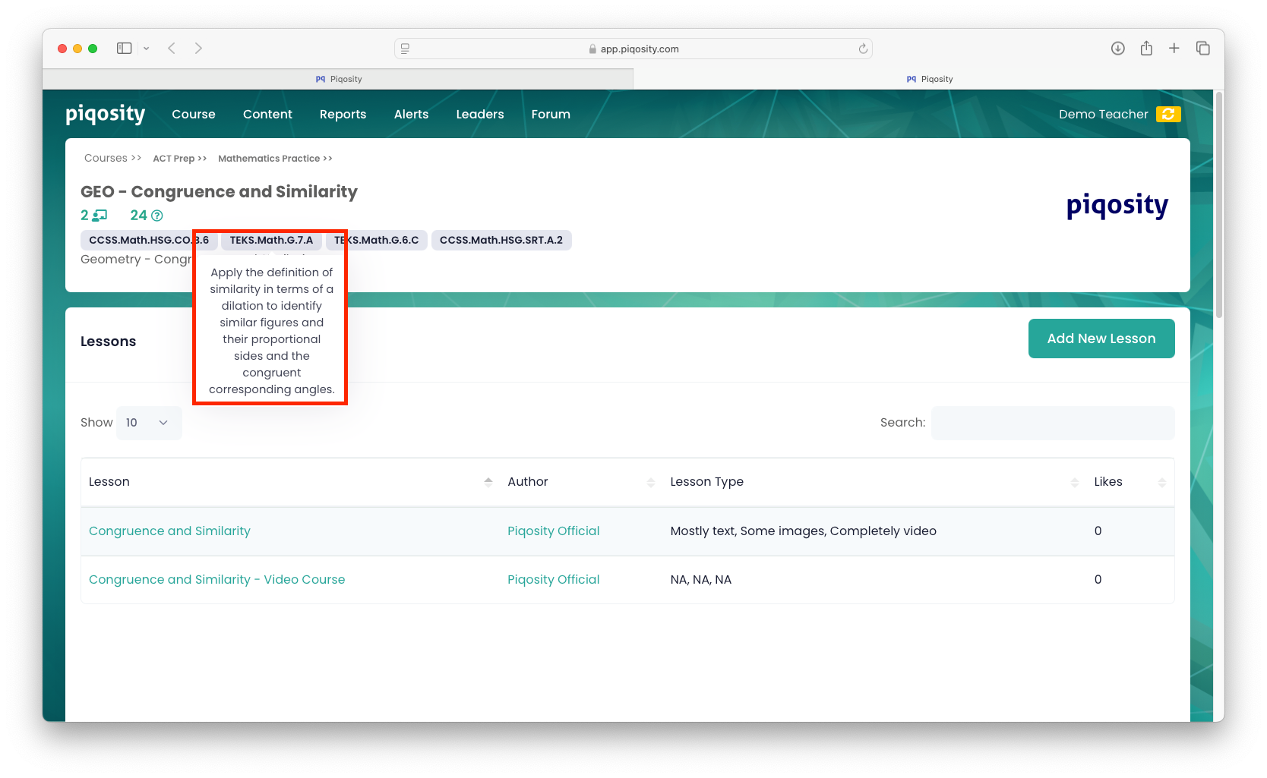Open sidebar options dropdown chevron
This screenshot has width=1267, height=778.
coord(146,49)
